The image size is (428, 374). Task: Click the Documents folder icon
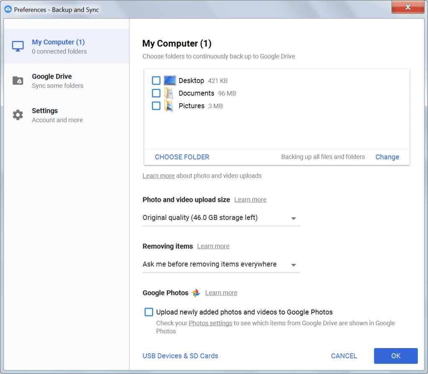coord(169,93)
